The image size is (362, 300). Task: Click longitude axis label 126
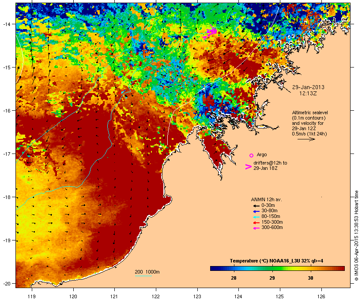(x=321, y=296)
